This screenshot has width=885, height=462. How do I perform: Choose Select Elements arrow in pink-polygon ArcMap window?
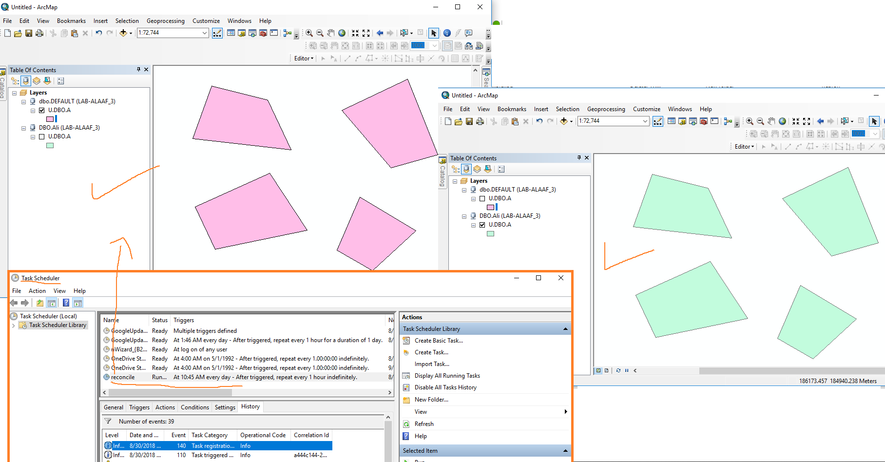coord(434,33)
